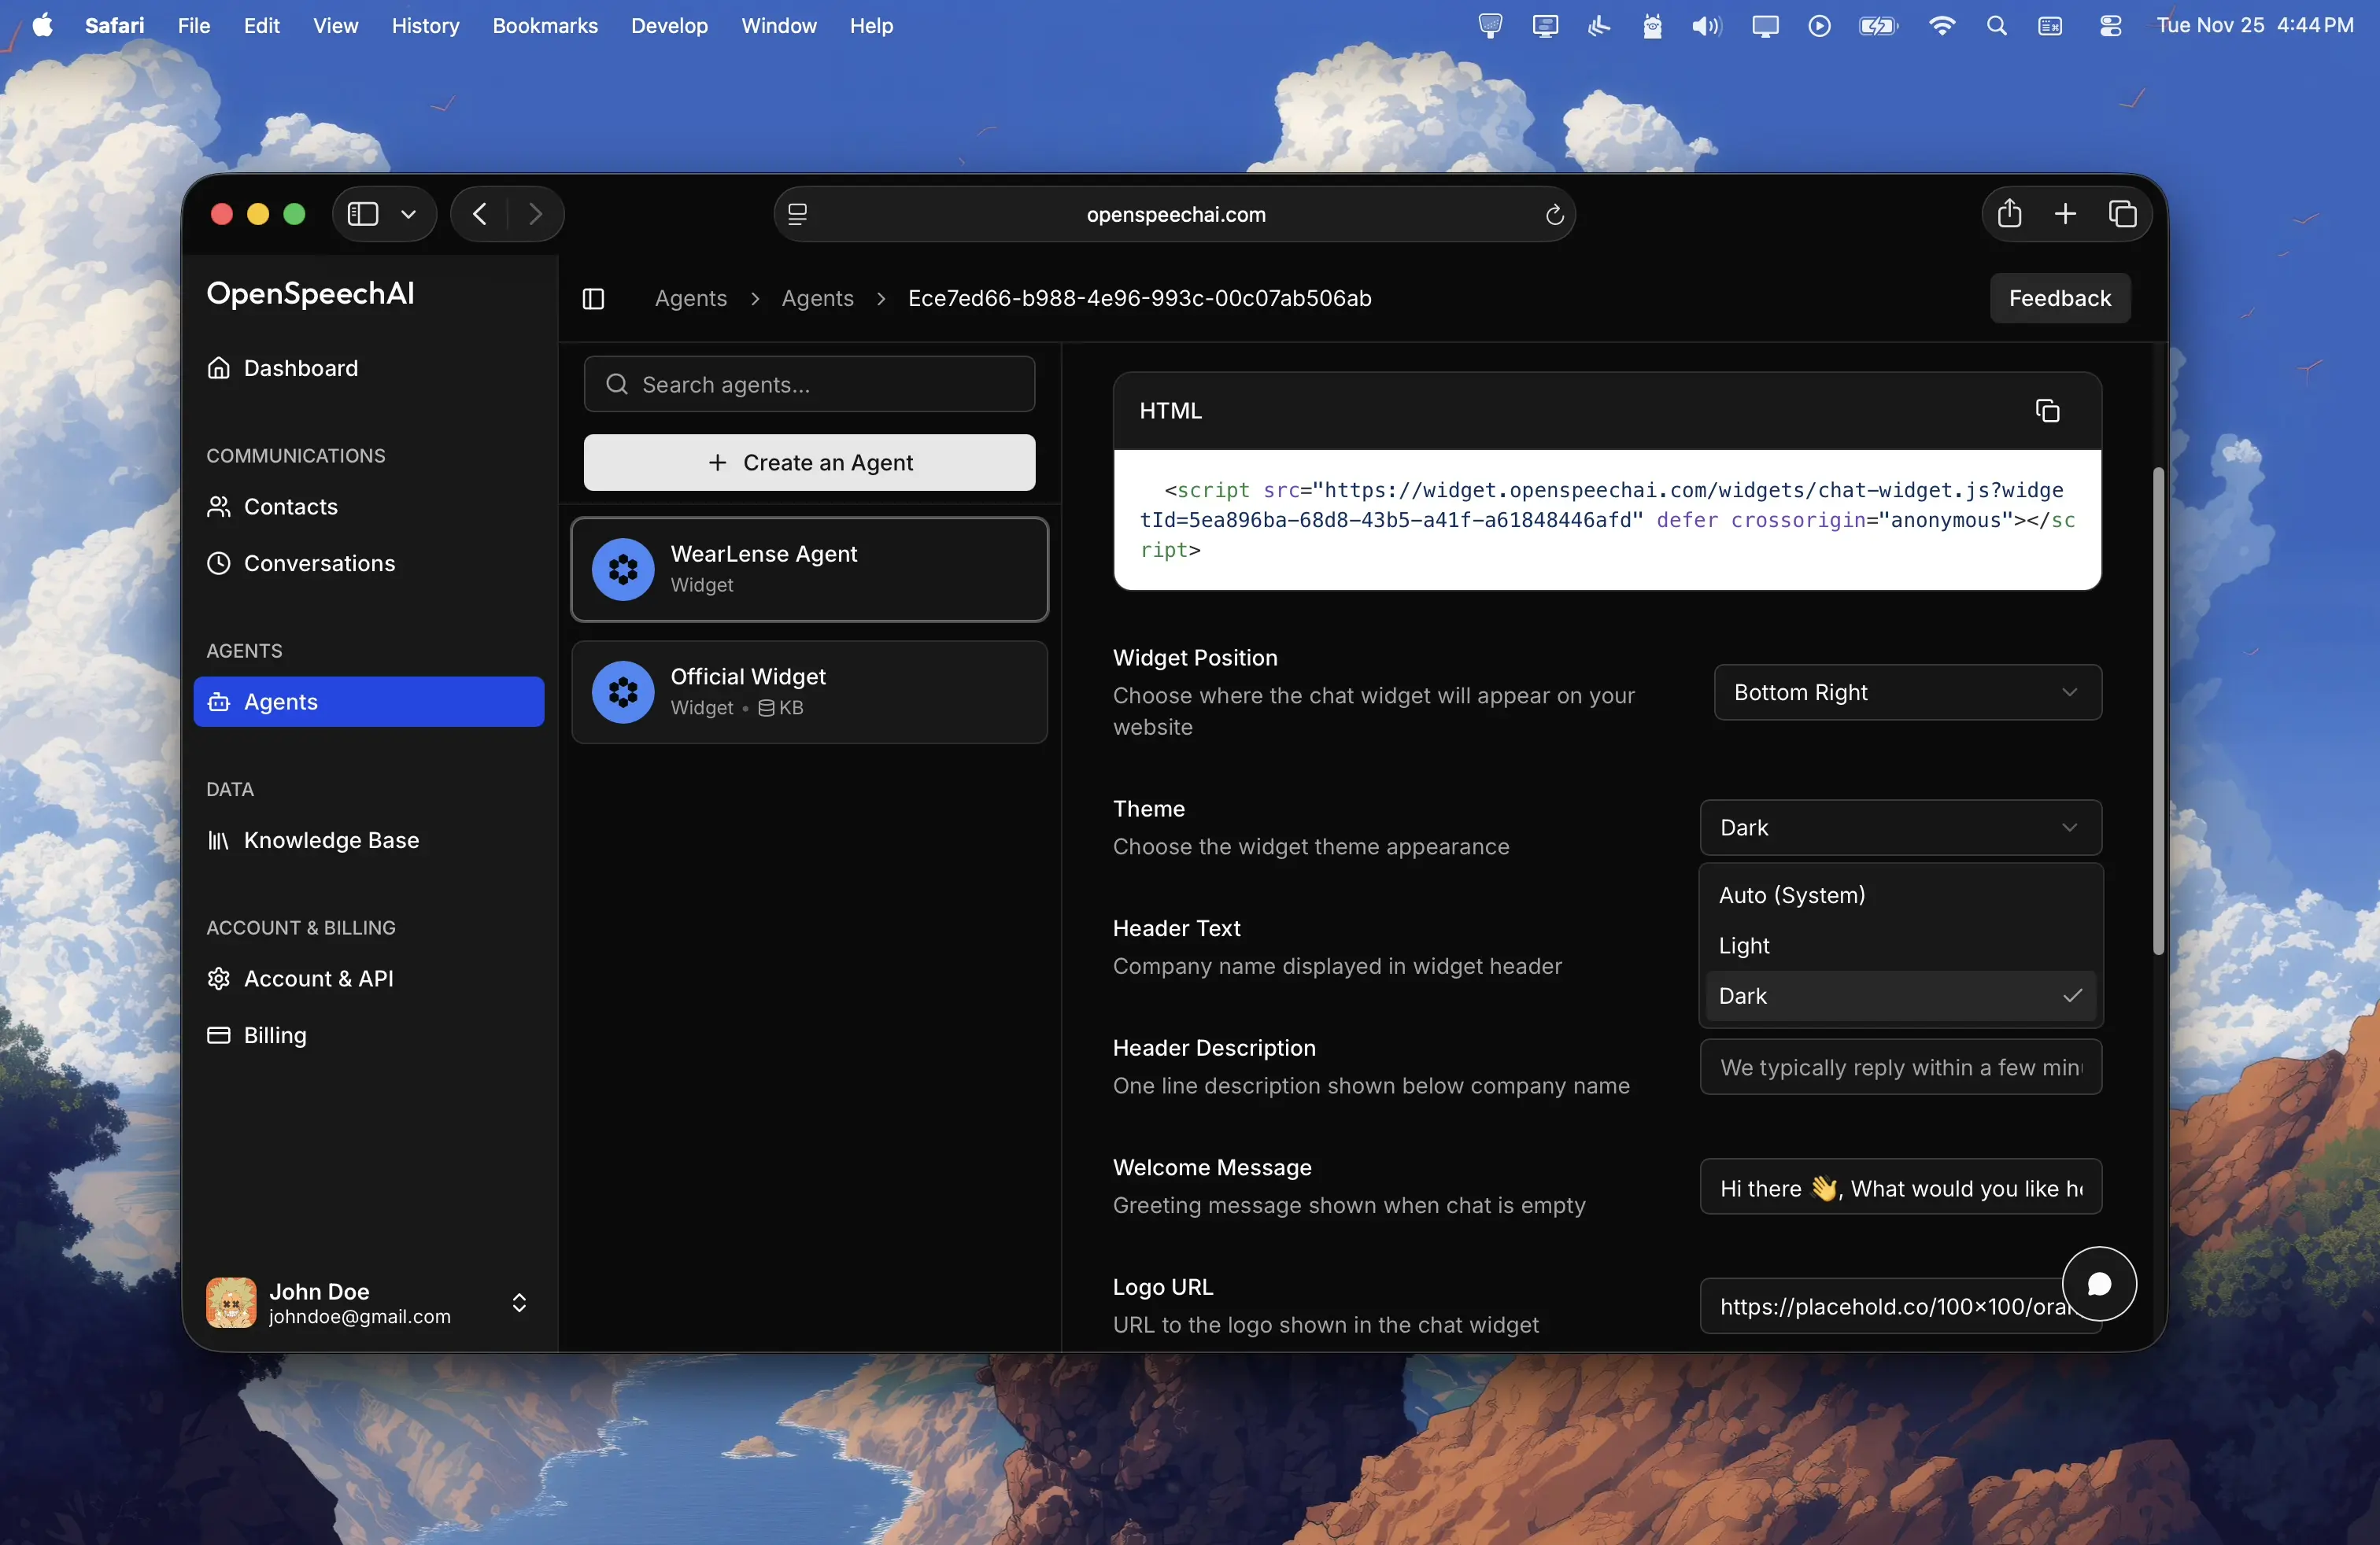The image size is (2380, 1545).
Task: Click the Create an Agent button
Action: pyautogui.click(x=809, y=463)
